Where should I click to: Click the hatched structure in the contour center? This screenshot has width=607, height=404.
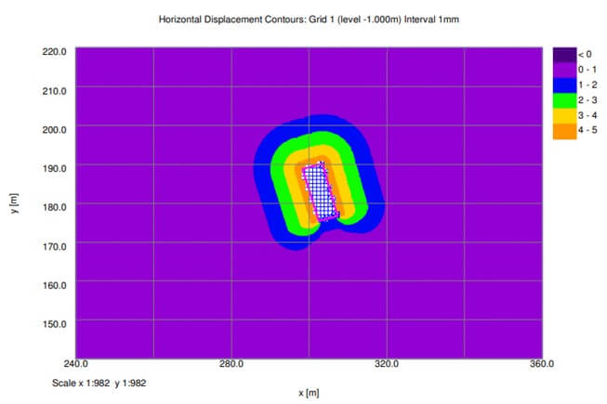tap(321, 192)
